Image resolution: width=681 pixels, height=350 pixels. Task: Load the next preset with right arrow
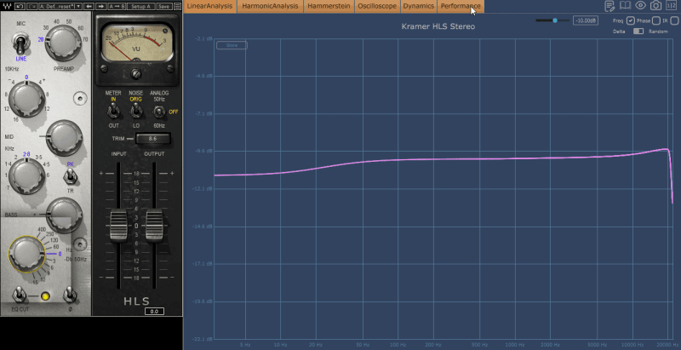coord(100,7)
